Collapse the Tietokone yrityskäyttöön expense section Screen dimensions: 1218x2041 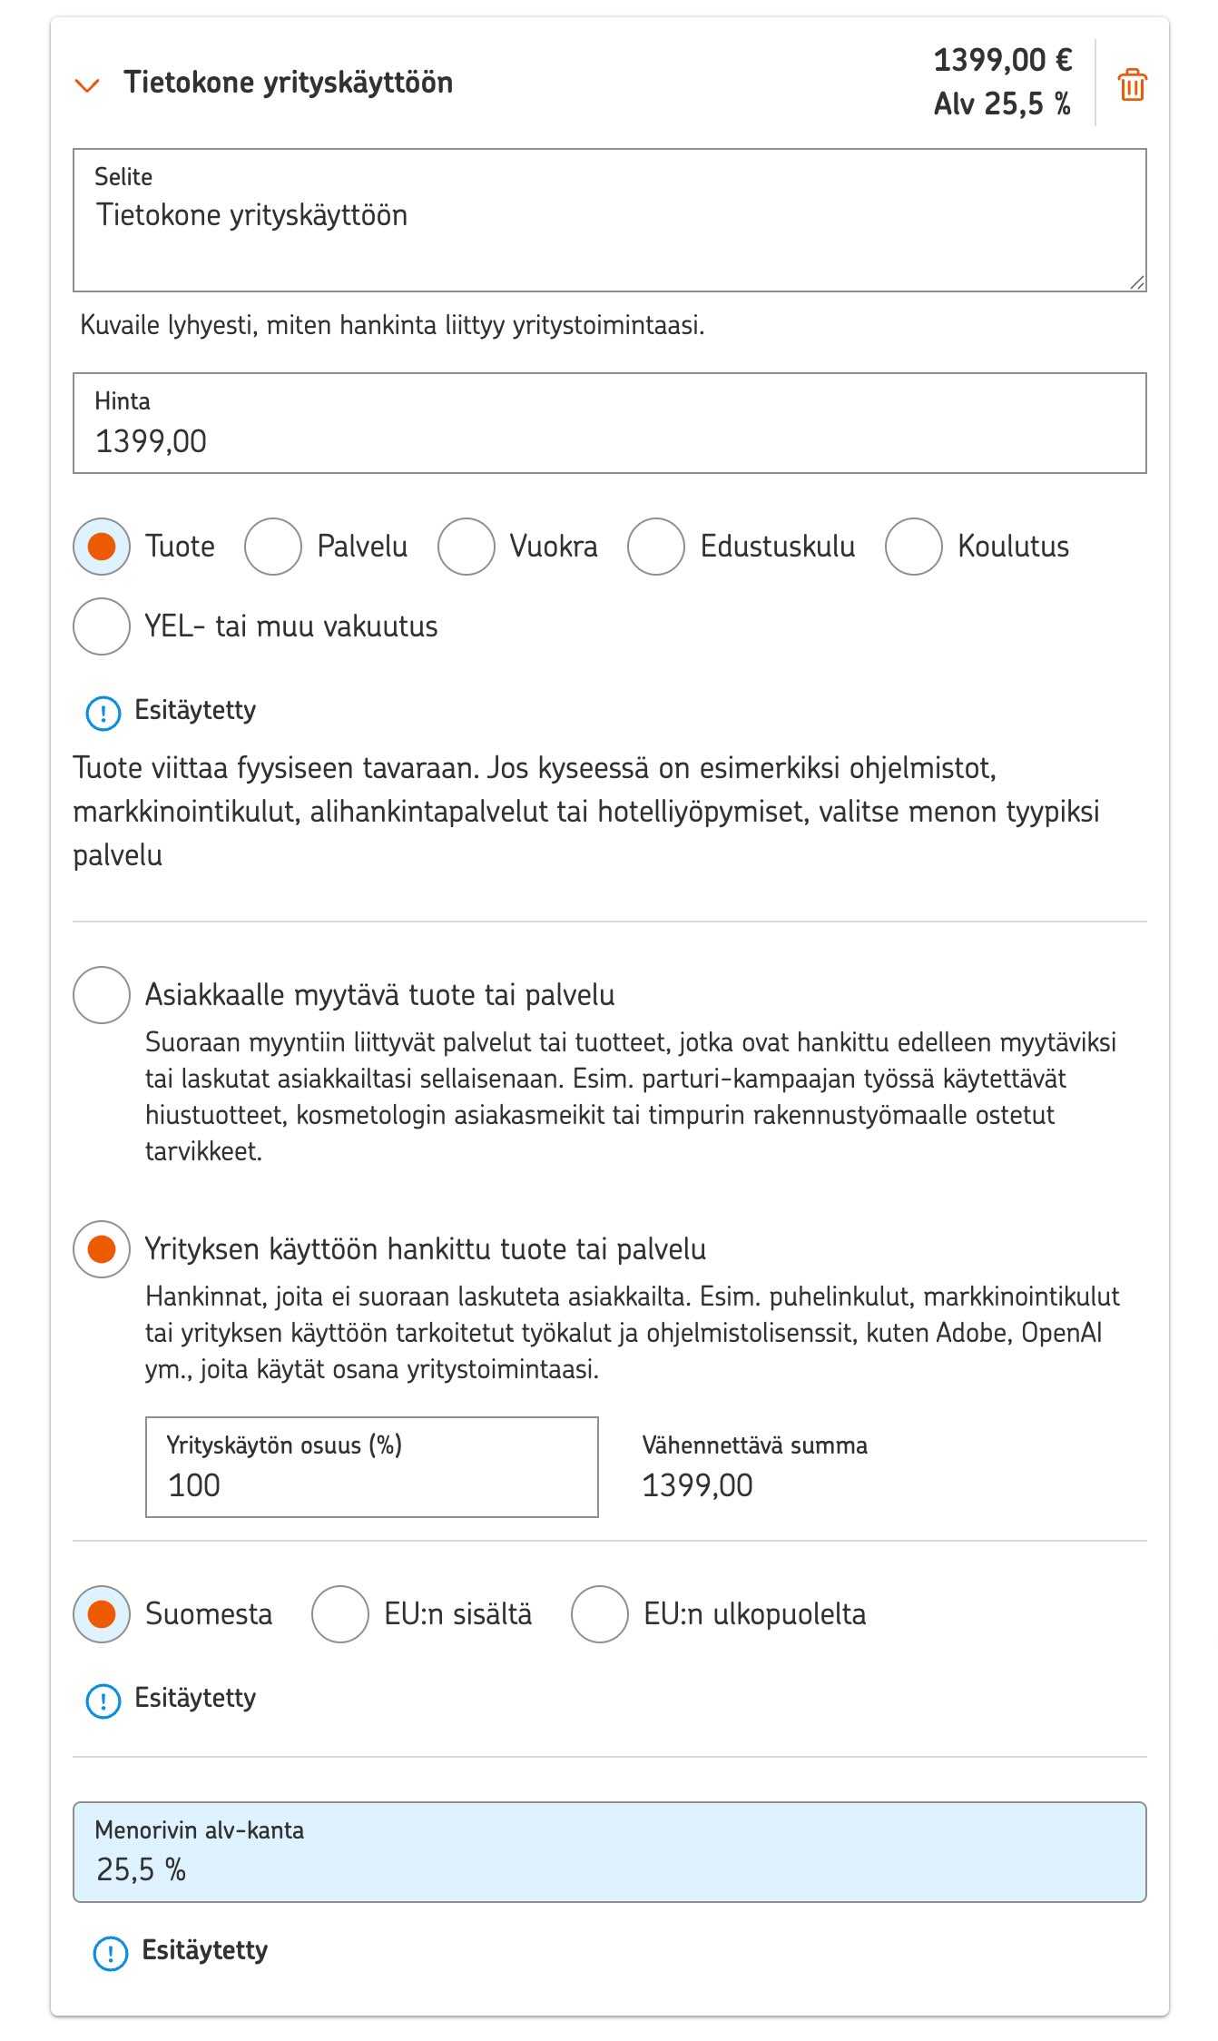[x=87, y=84]
